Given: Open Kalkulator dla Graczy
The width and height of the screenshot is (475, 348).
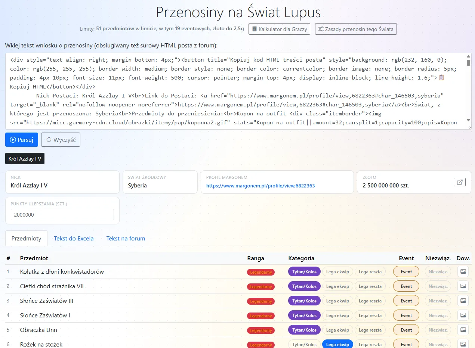Looking at the screenshot, I should point(279,29).
